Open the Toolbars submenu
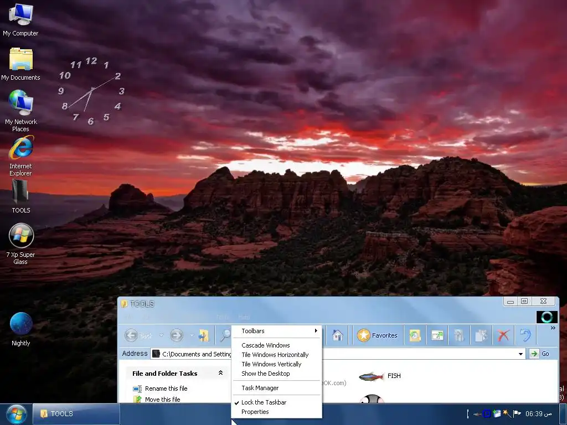Screen dimensions: 567x425 coord(277,331)
